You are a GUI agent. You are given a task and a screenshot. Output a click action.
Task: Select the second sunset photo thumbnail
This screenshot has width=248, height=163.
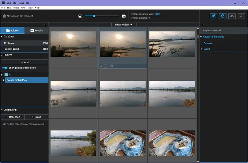pos(123,44)
